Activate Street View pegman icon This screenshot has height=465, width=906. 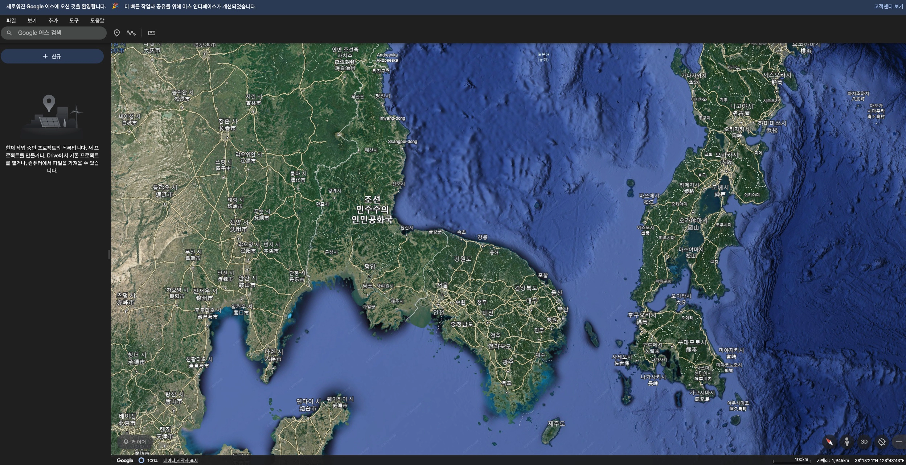847,442
